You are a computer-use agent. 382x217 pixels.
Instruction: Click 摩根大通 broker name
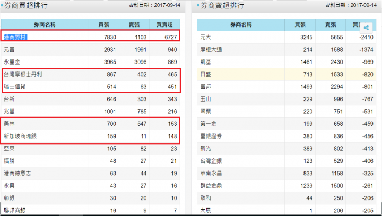tap(211, 50)
